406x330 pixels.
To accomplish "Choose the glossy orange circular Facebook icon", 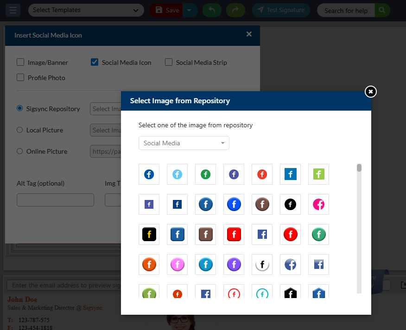I will pyautogui.click(x=149, y=264).
